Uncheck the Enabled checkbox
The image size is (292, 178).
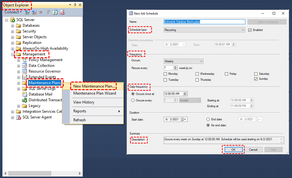(x=250, y=30)
